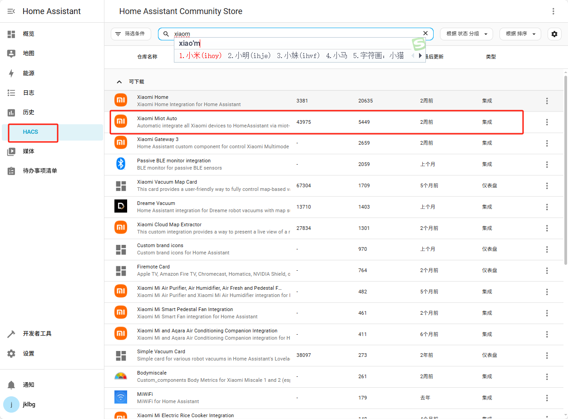Open the 根据 状态 分组 grouping dropdown
The width and height of the screenshot is (568, 419).
(466, 34)
